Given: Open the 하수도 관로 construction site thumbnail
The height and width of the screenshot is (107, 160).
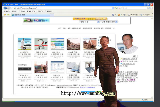Looking at the screenshot, I should point(74,44).
